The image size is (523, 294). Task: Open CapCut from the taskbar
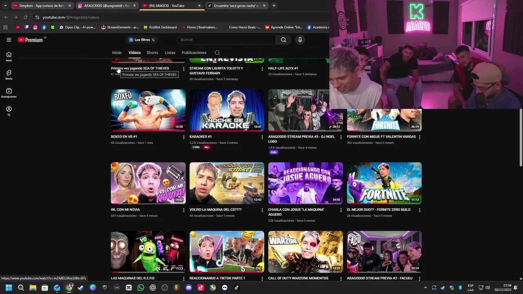(129, 287)
